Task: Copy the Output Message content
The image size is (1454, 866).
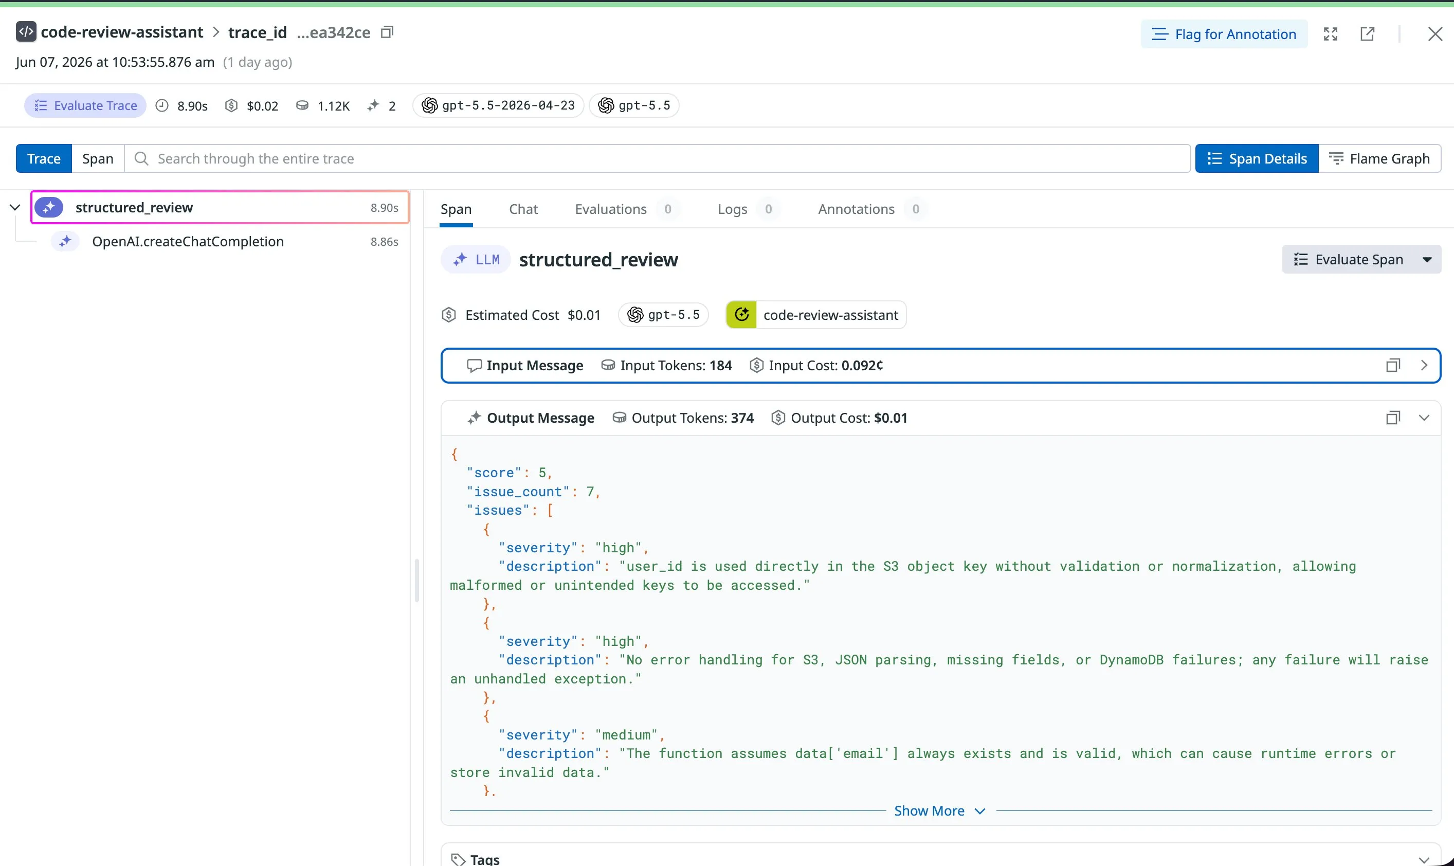Action: (x=1393, y=418)
